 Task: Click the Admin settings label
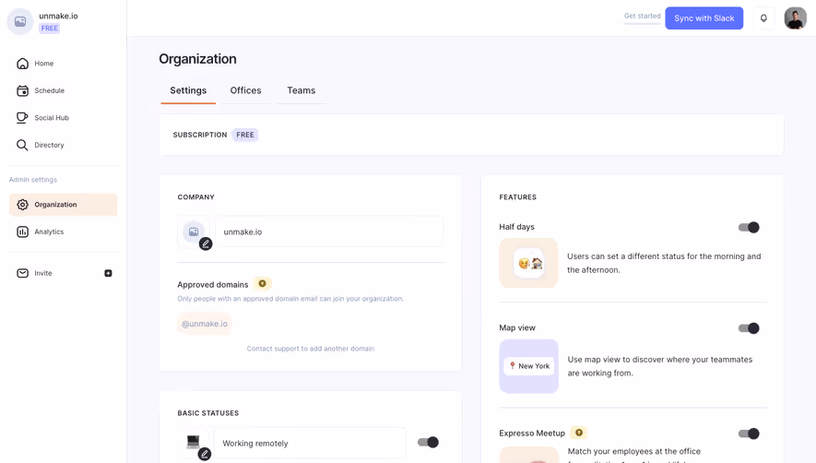[x=33, y=180]
